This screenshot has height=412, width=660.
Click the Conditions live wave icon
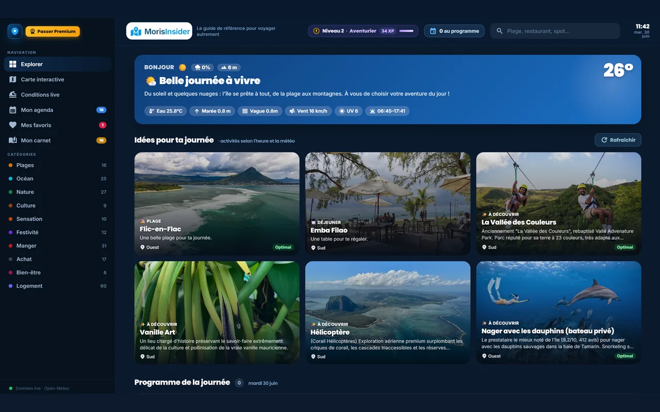click(13, 95)
